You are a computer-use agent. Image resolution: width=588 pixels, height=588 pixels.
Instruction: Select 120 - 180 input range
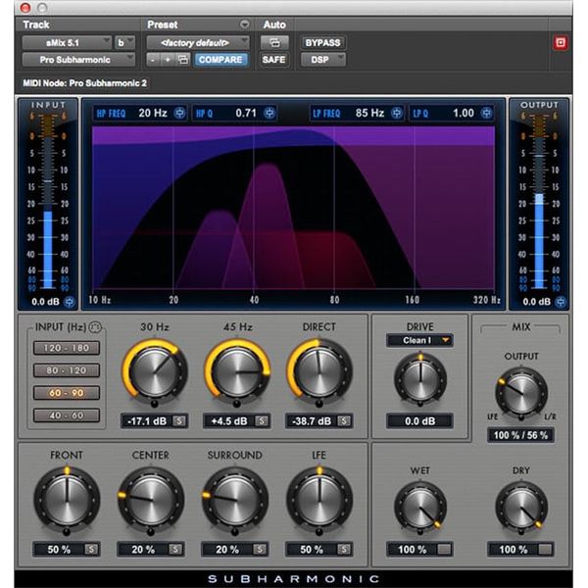point(67,348)
